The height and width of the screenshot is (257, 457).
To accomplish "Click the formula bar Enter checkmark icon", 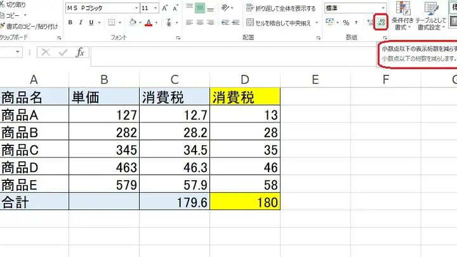I will [63, 52].
